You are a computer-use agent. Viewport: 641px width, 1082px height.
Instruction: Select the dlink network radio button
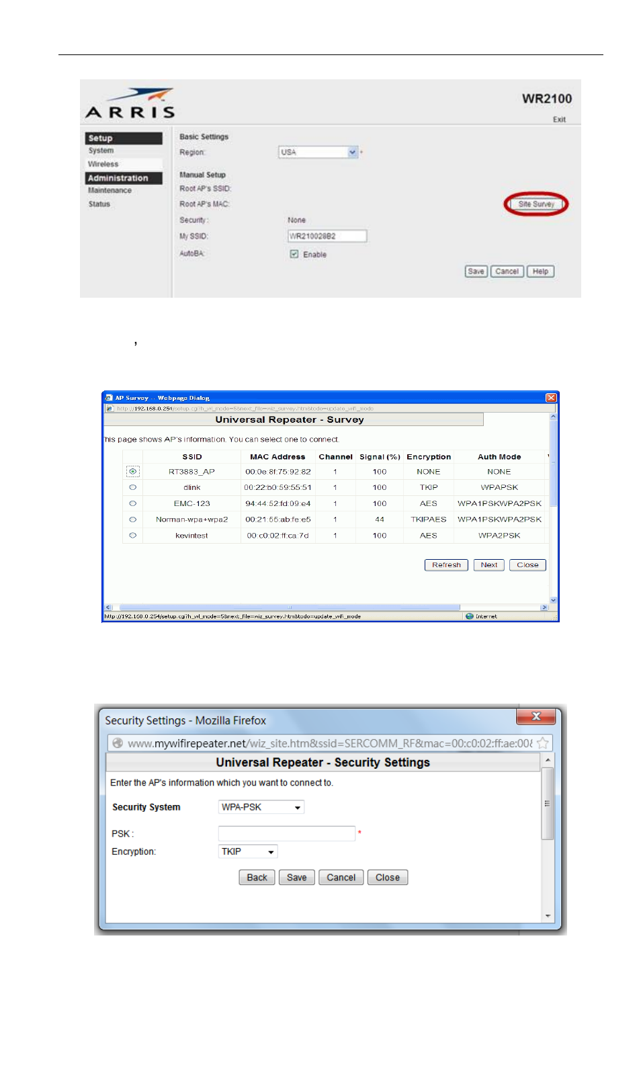point(132,487)
